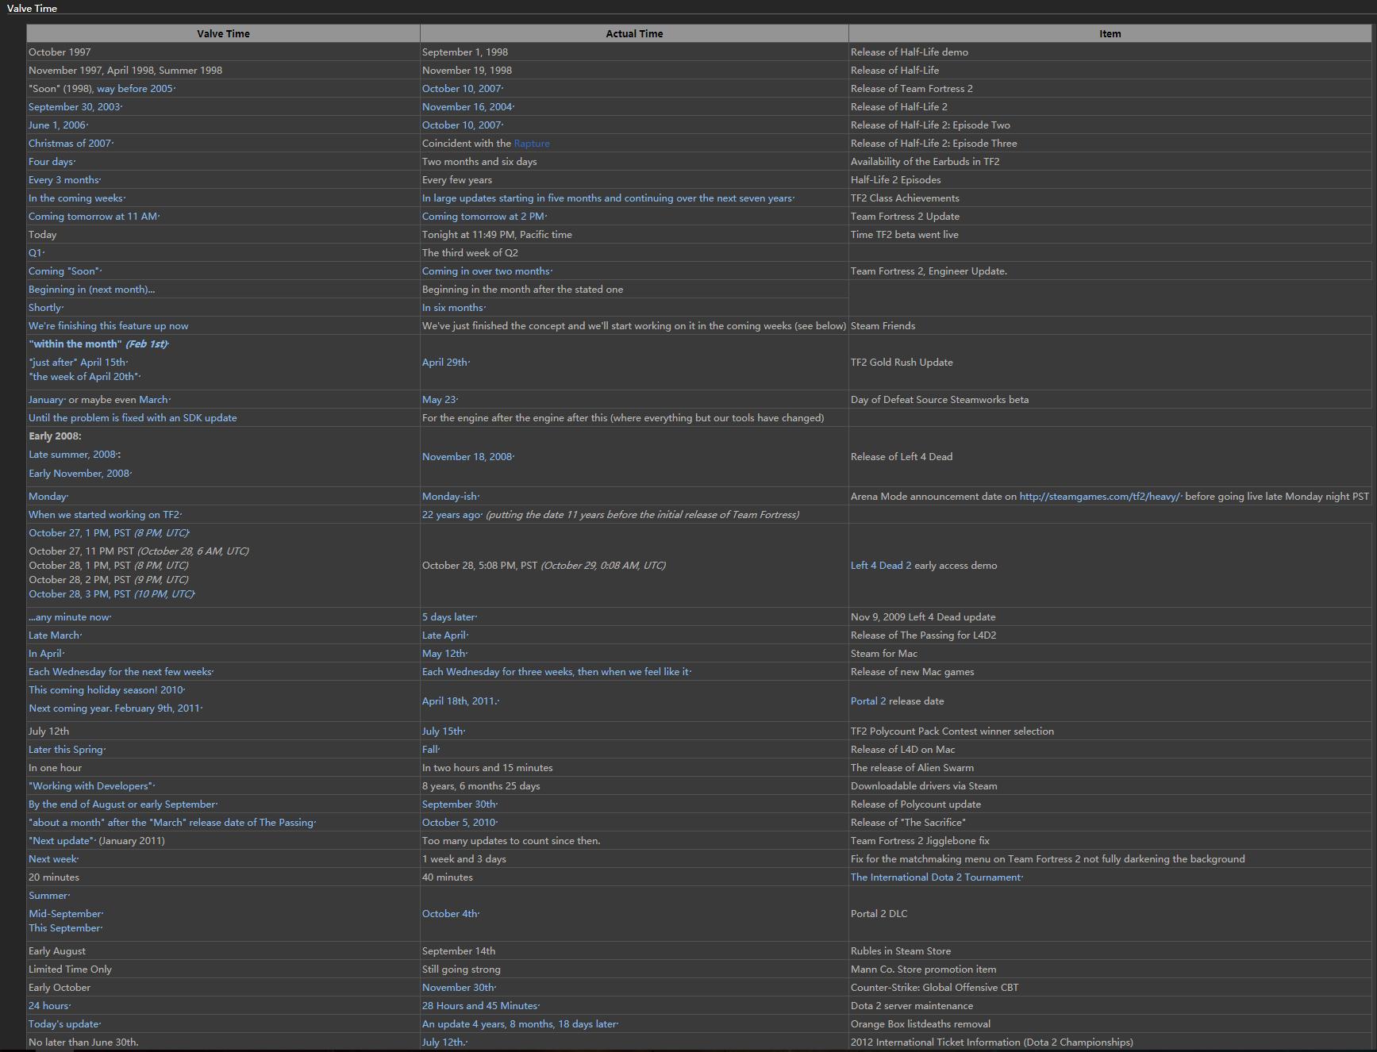
Task: Open the 'In six months' link
Action: click(452, 308)
